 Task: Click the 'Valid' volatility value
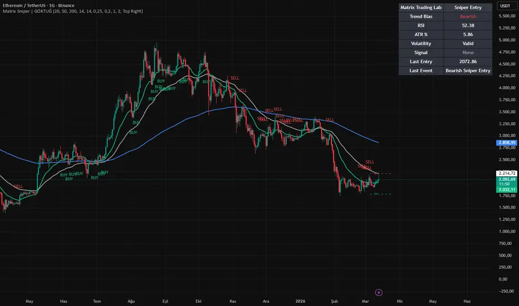pos(468,43)
